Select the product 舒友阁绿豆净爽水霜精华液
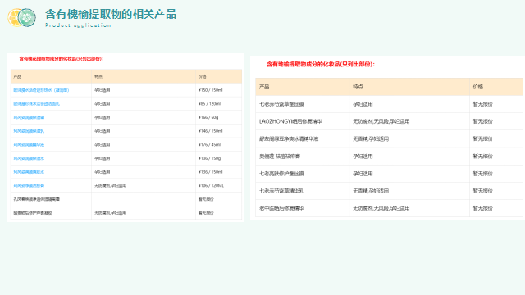Viewport: 525px width, 295px height. pos(289,139)
